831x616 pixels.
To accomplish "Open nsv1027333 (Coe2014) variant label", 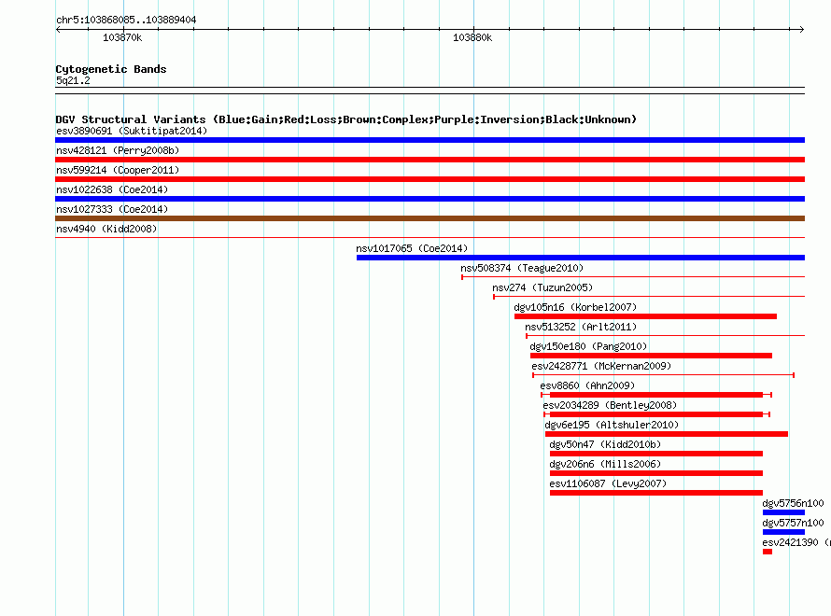I will tap(112, 209).
